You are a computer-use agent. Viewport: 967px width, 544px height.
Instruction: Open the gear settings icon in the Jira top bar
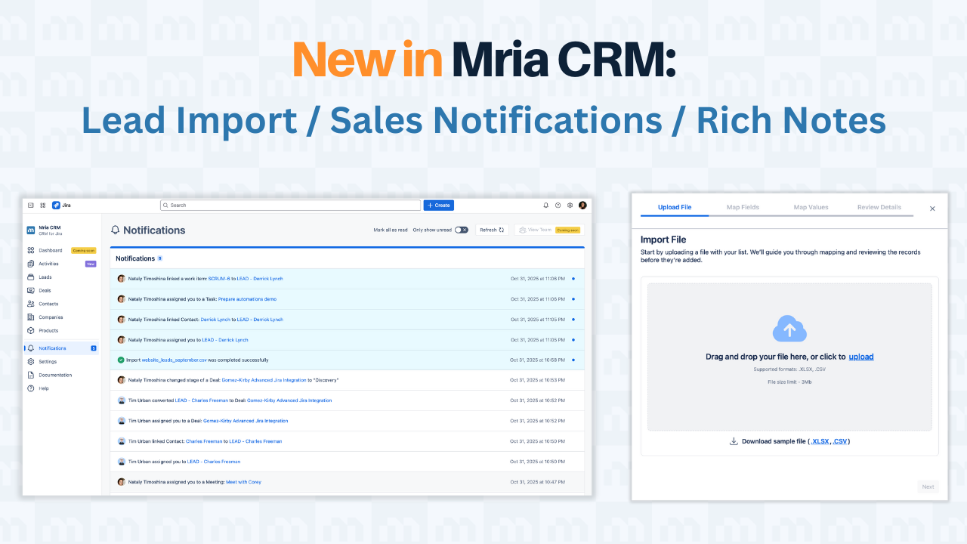570,206
